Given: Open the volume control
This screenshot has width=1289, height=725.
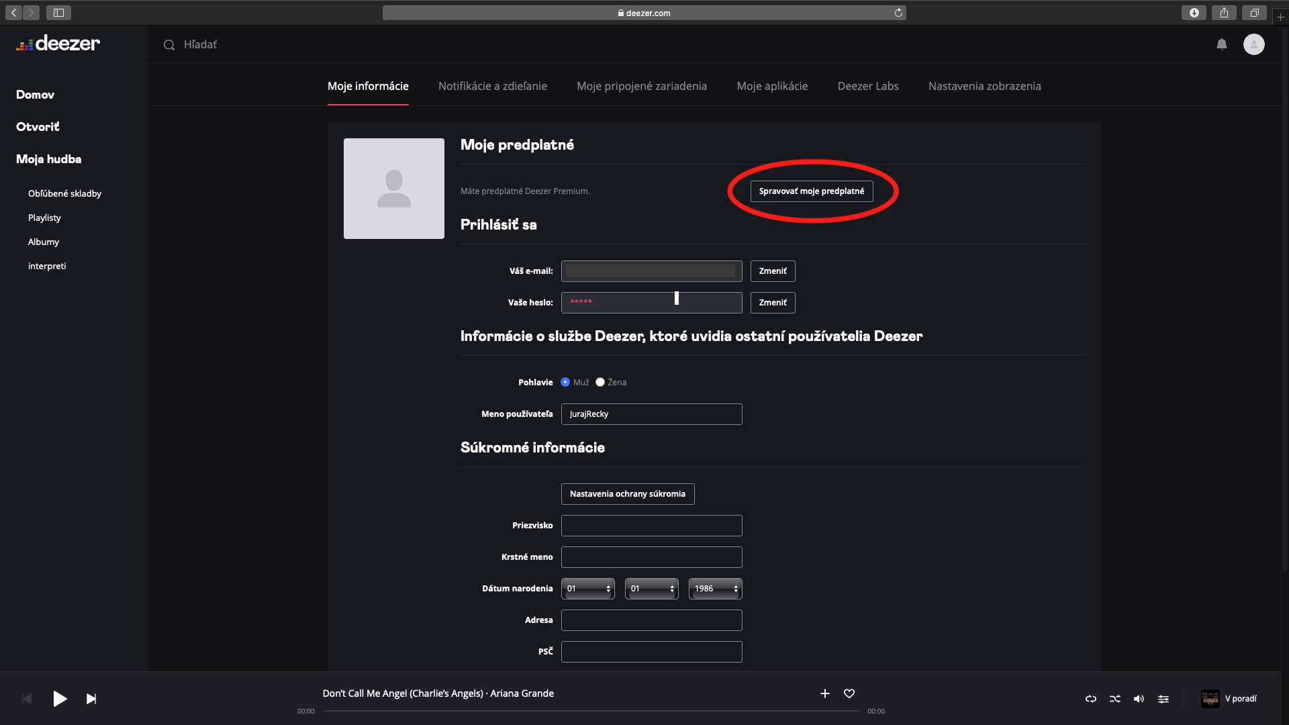Looking at the screenshot, I should tap(1139, 699).
